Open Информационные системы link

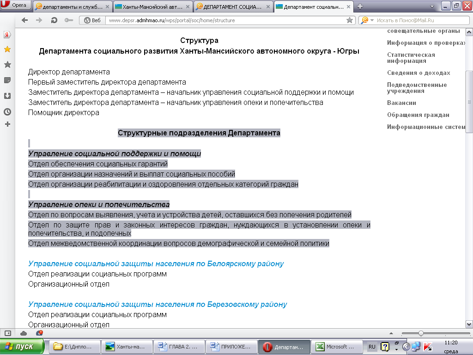426,127
